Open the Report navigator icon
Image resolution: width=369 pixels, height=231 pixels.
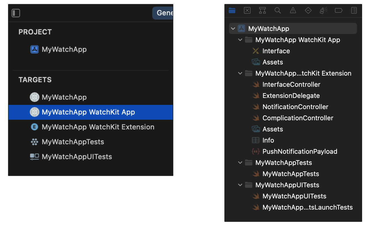[354, 11]
